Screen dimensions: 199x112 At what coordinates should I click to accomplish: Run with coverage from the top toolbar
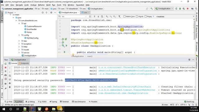click(184, 9)
